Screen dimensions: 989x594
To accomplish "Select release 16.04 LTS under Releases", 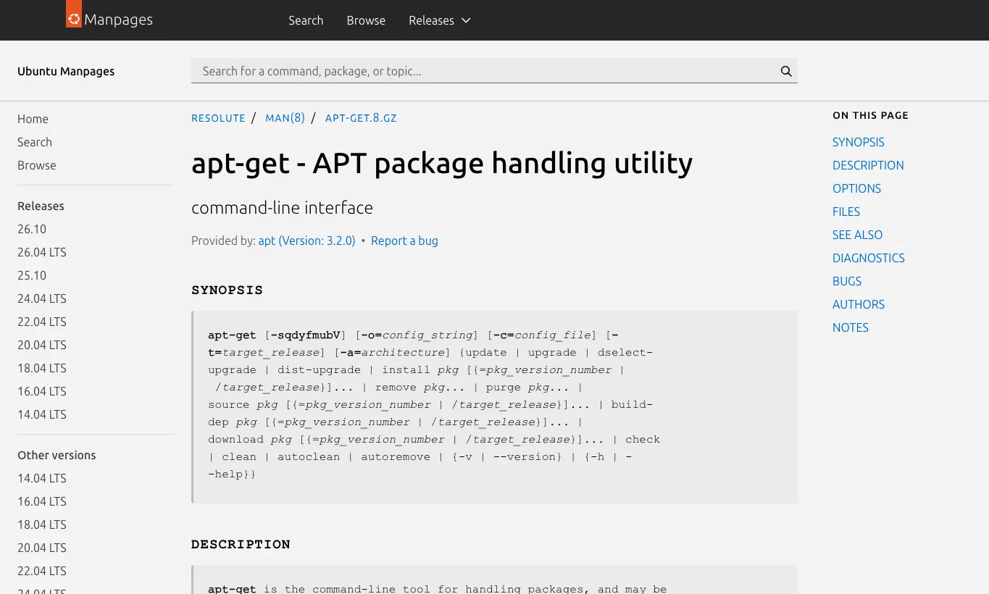I will tap(42, 391).
